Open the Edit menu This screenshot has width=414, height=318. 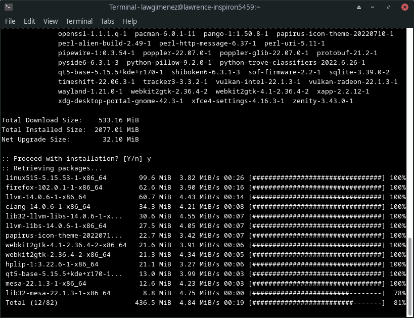(29, 21)
